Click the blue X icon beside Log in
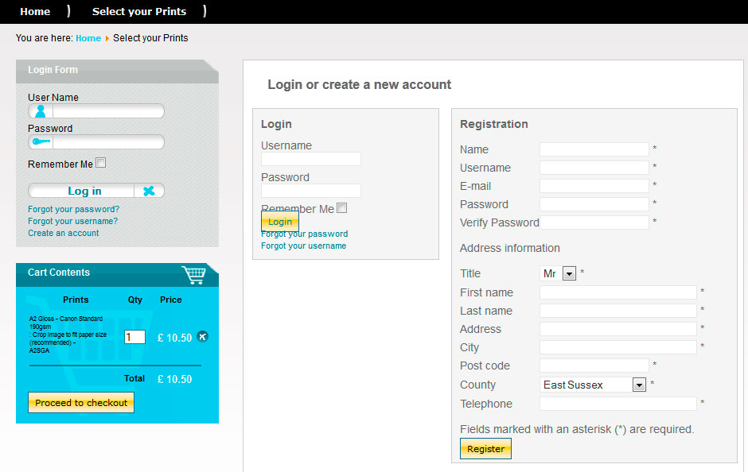 [x=149, y=191]
